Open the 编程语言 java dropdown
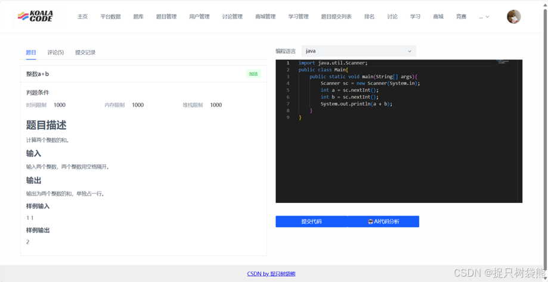 tap(358, 51)
